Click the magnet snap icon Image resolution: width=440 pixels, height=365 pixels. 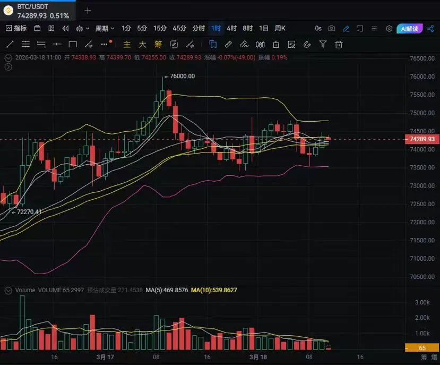[307, 45]
